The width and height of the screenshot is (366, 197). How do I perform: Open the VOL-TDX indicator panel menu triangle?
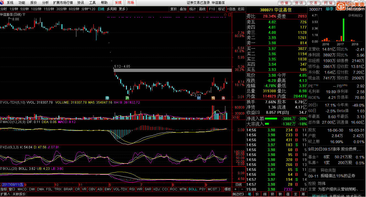1,102
